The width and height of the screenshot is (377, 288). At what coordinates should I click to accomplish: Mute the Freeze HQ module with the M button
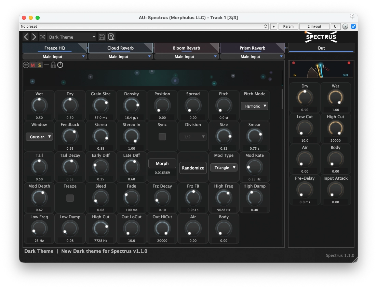pyautogui.click(x=33, y=65)
